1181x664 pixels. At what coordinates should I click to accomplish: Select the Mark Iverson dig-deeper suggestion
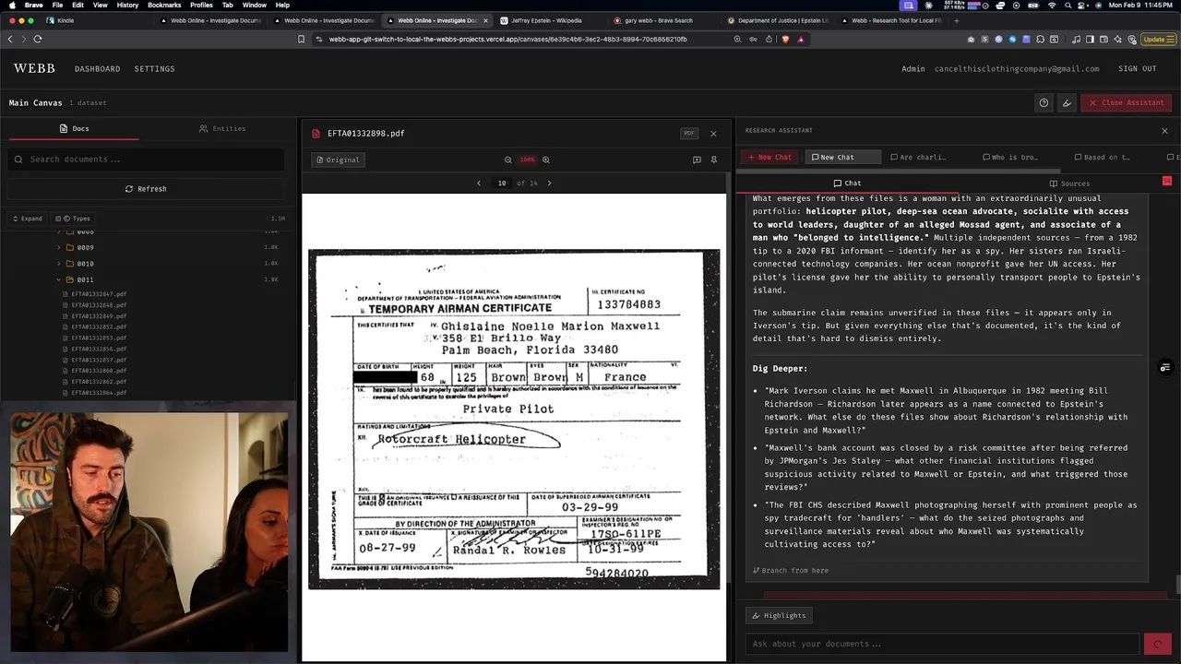(x=946, y=410)
